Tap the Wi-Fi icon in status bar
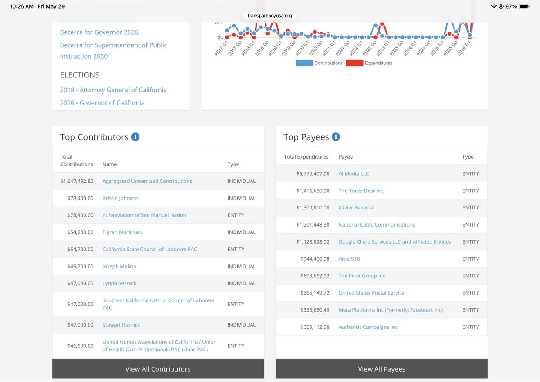The width and height of the screenshot is (540, 382). pyautogui.click(x=494, y=6)
